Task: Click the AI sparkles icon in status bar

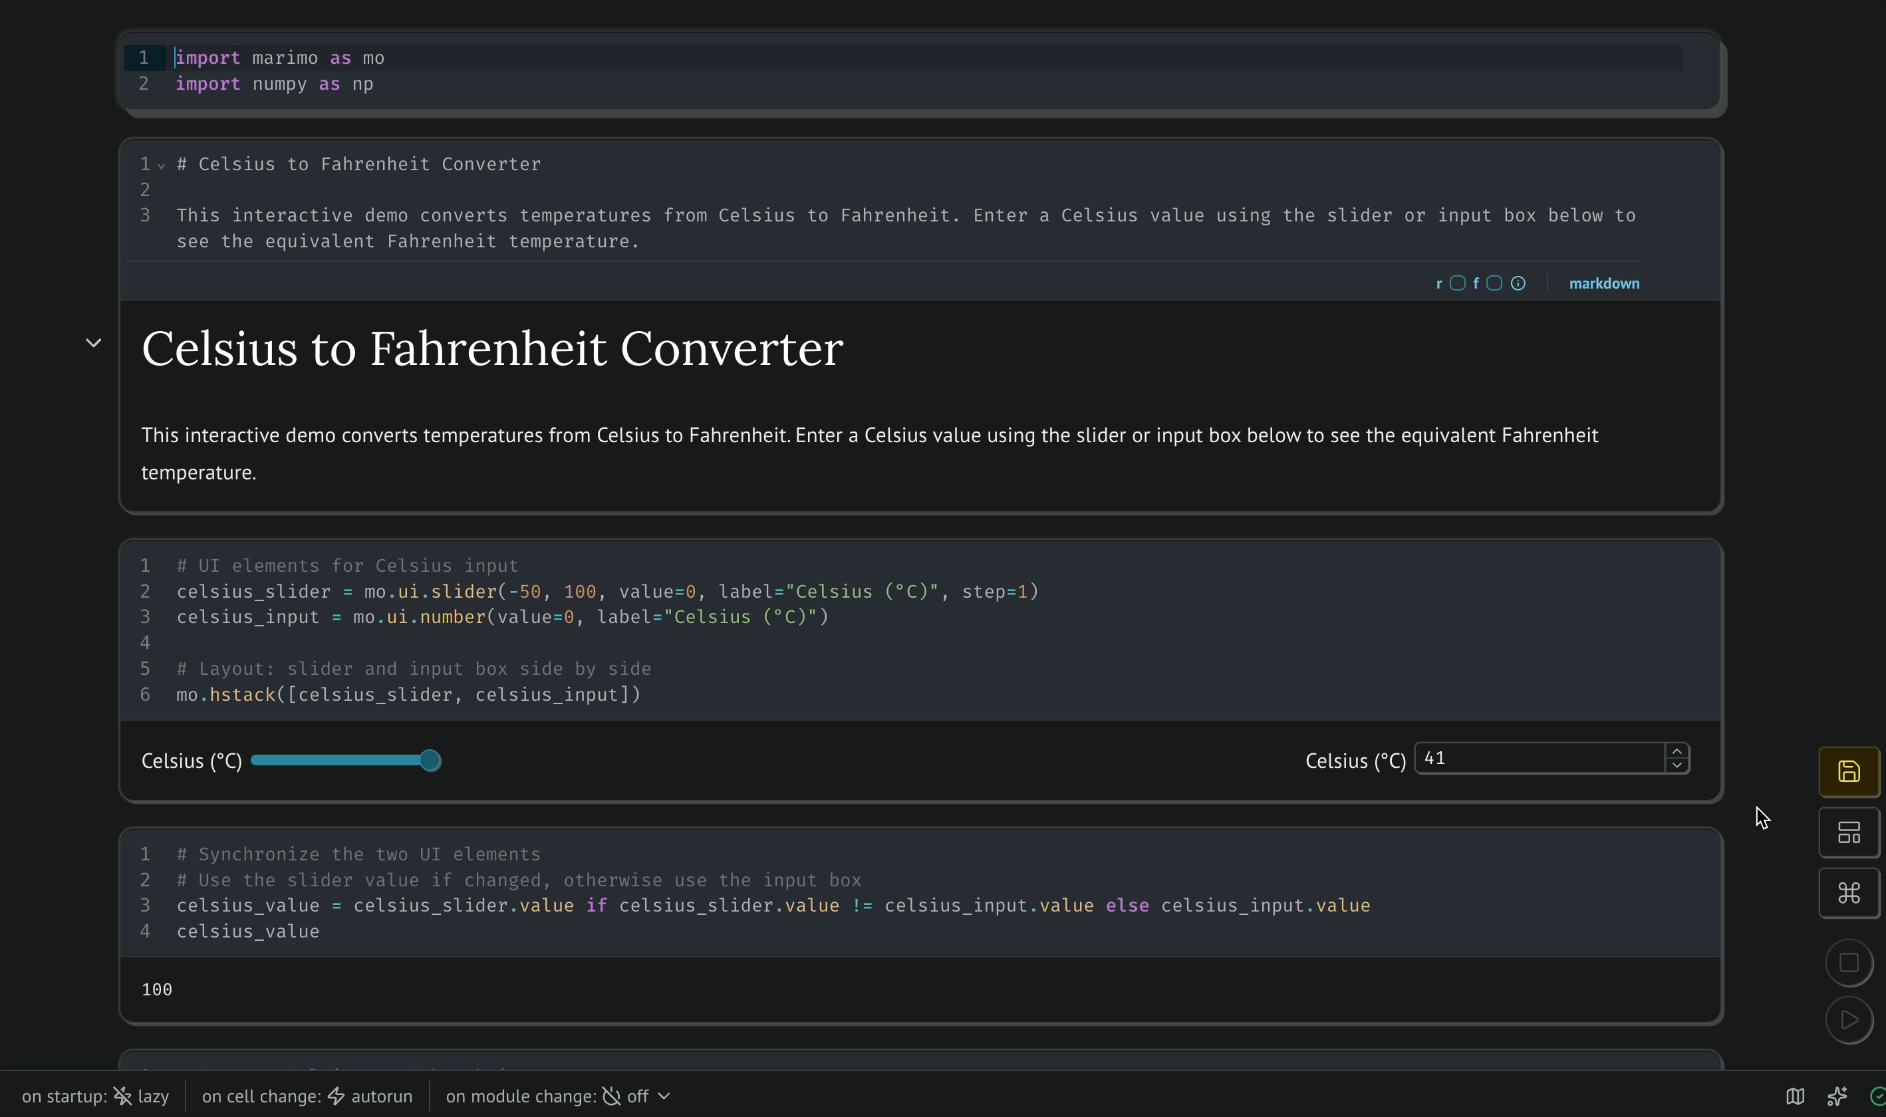Action: (x=1837, y=1096)
